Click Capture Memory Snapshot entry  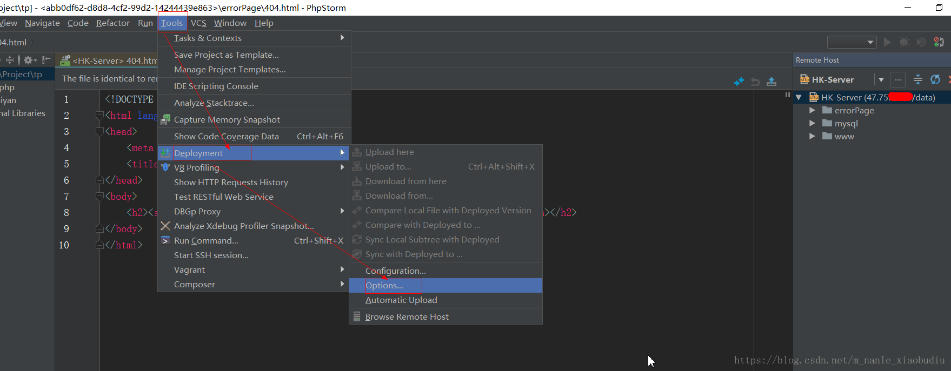click(254, 119)
